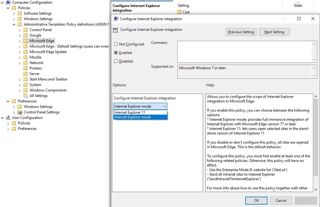Image resolution: width=320 pixels, height=207 pixels.
Task: Click the Windows Components folder icon
Action: click(25, 91)
